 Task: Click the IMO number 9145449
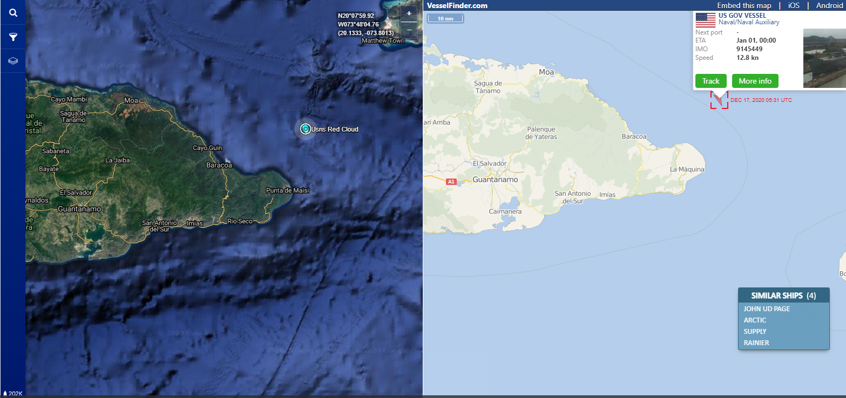749,49
